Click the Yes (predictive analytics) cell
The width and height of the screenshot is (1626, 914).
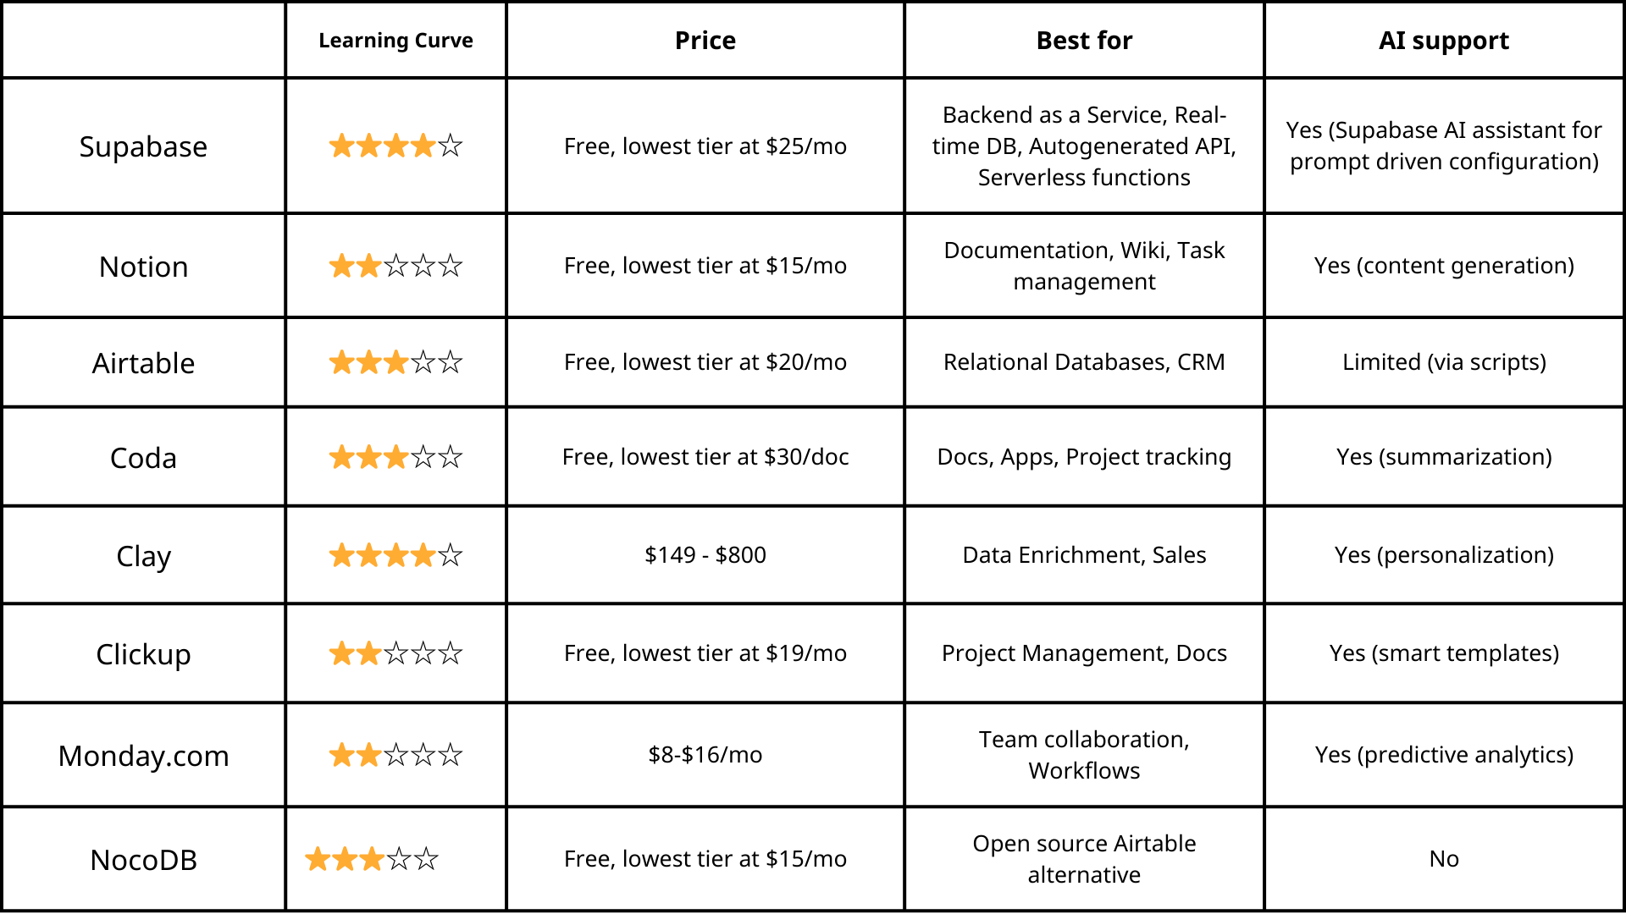[1444, 755]
